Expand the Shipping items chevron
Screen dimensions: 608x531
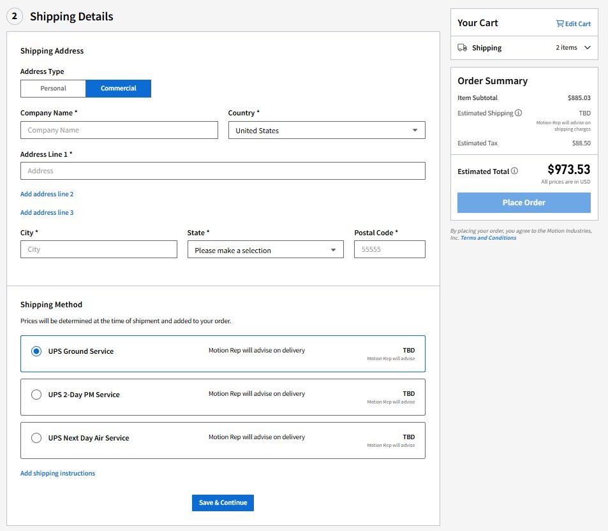pyautogui.click(x=587, y=48)
